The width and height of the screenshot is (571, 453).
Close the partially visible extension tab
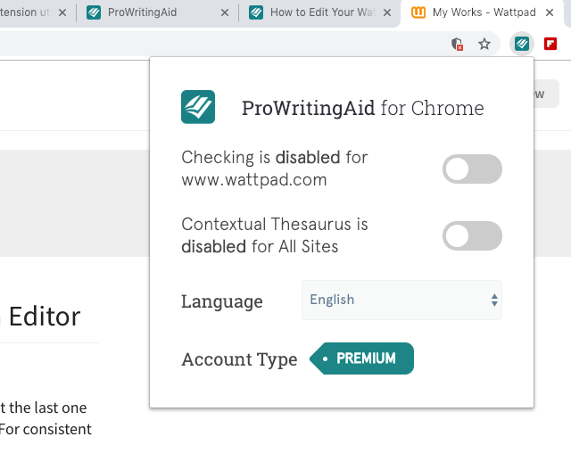click(62, 12)
